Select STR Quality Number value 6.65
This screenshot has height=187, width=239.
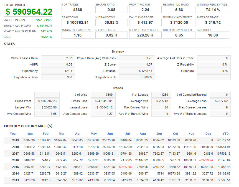[179, 35]
